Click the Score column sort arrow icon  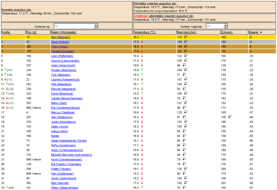pyautogui.click(x=261, y=32)
